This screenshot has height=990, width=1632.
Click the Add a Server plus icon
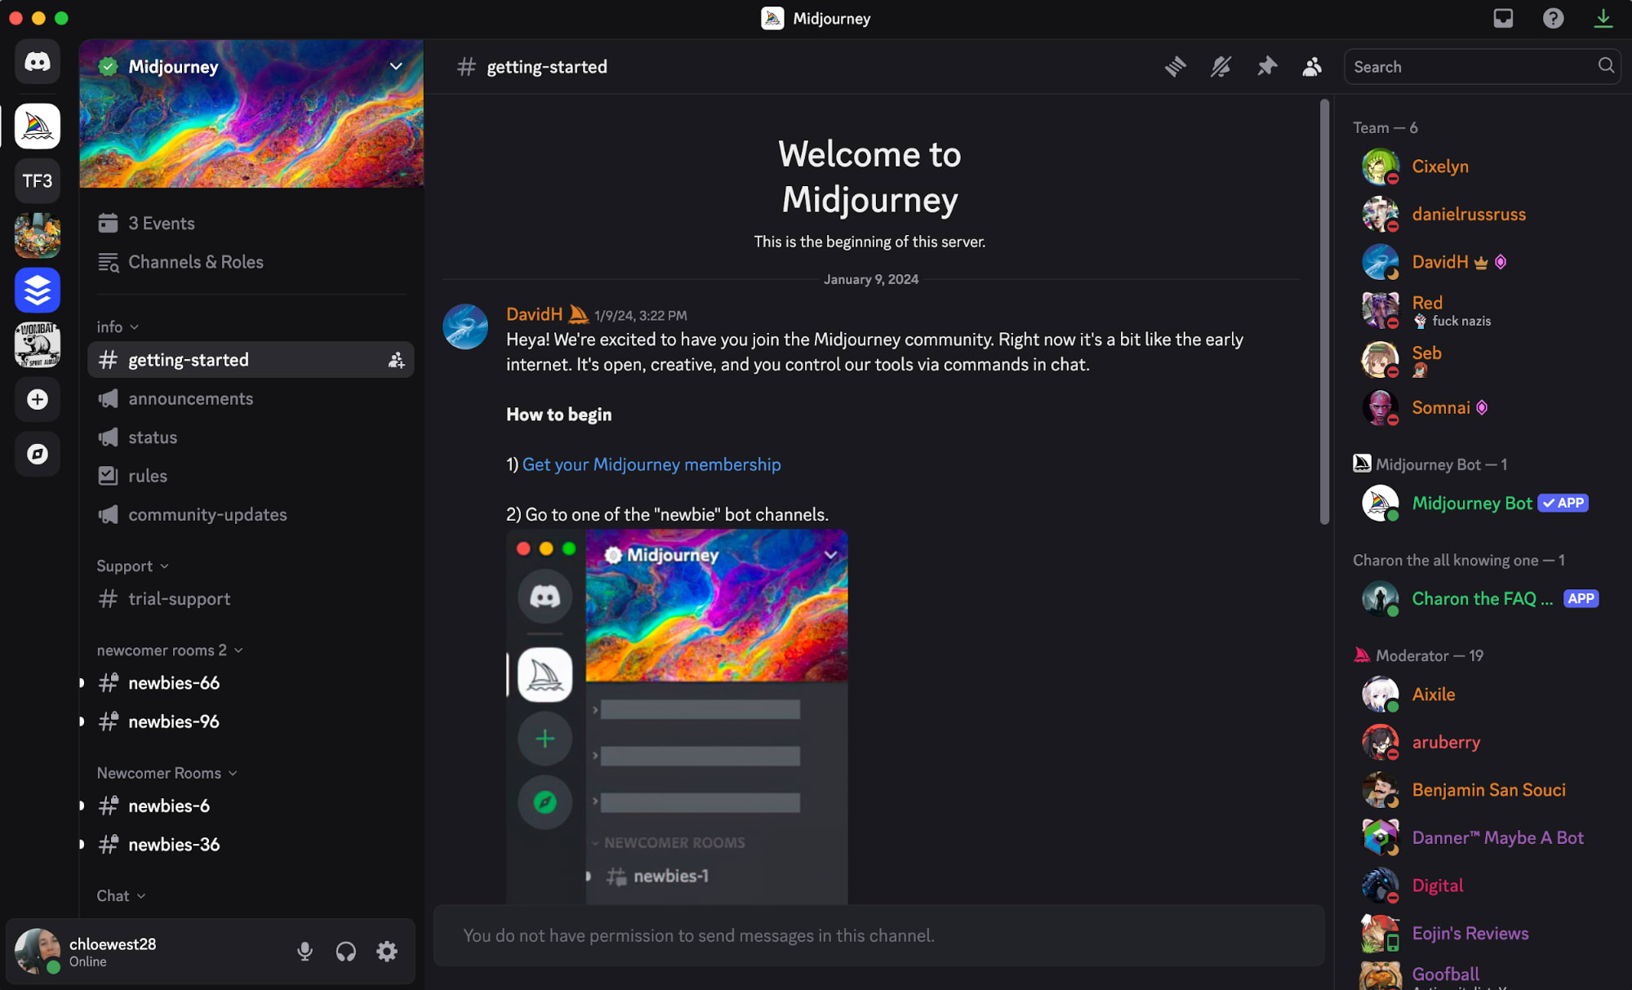pyautogui.click(x=38, y=399)
